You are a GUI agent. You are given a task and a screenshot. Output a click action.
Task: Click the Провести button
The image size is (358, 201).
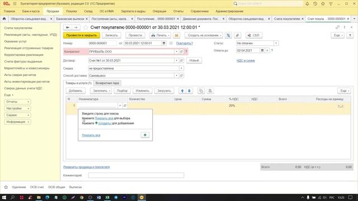(x=135, y=35)
